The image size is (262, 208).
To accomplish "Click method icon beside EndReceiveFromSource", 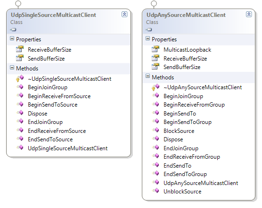I will pyautogui.click(x=20, y=130).
